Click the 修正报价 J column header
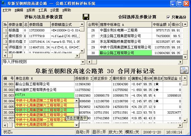This screenshot has height=136, width=191. click(x=102, y=78)
